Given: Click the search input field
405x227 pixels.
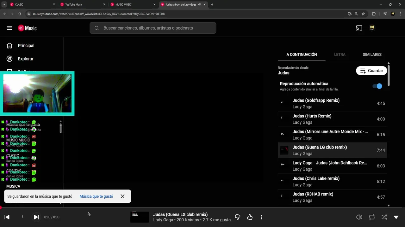Looking at the screenshot, I should [153, 28].
